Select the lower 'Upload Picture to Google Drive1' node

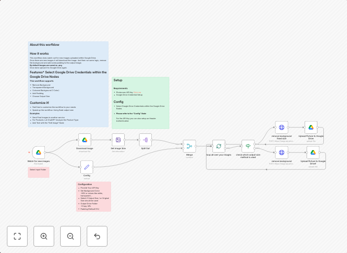tap(313, 153)
